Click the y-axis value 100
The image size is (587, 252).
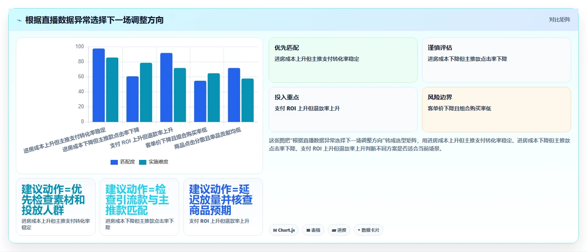tap(79, 47)
